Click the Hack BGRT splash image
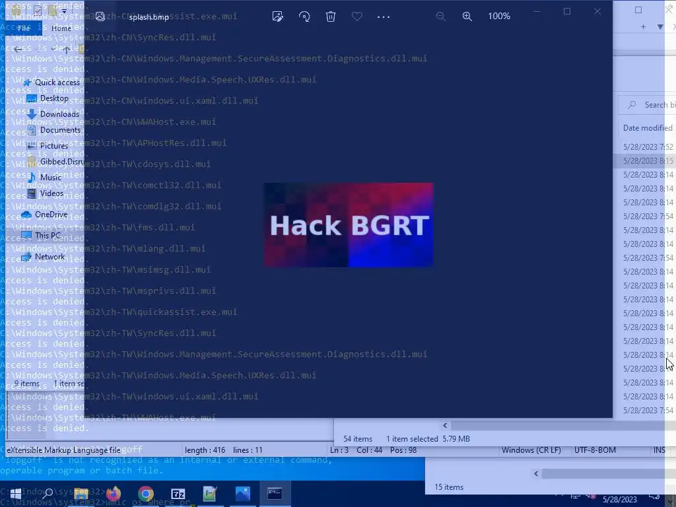The height and width of the screenshot is (507, 676). [349, 224]
